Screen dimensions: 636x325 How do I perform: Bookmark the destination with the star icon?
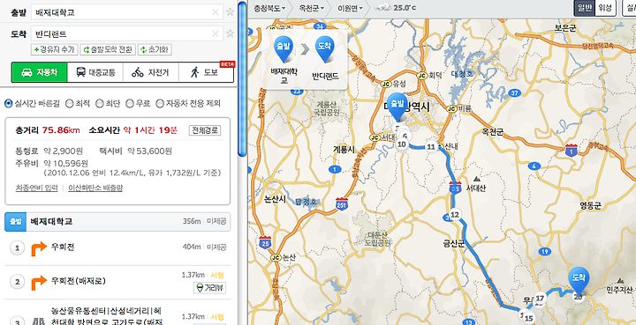coord(230,33)
